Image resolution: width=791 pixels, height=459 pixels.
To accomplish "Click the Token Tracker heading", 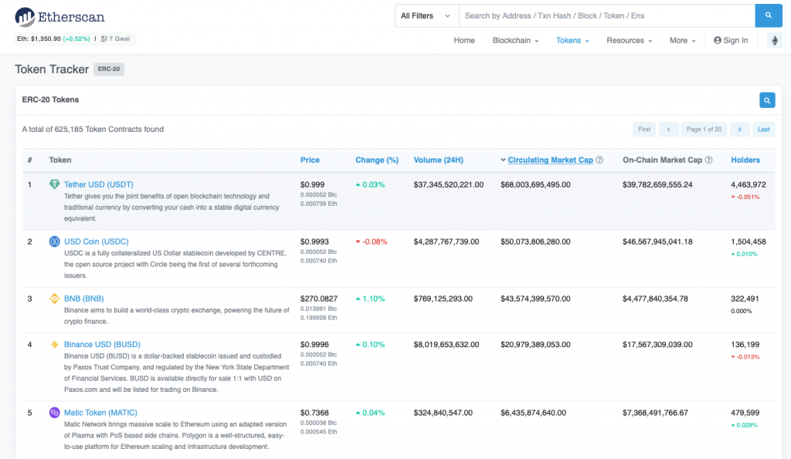I will pyautogui.click(x=52, y=69).
